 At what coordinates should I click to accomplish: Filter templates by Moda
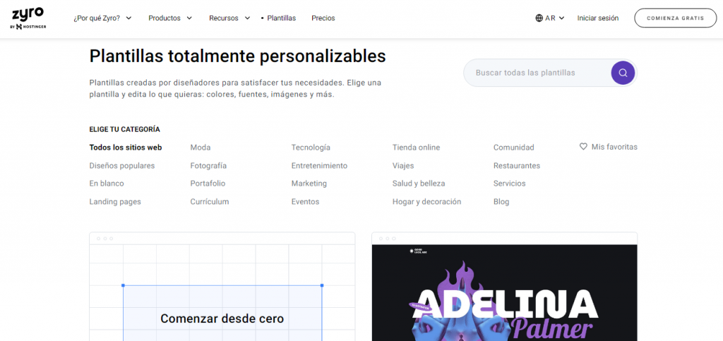[200, 148]
